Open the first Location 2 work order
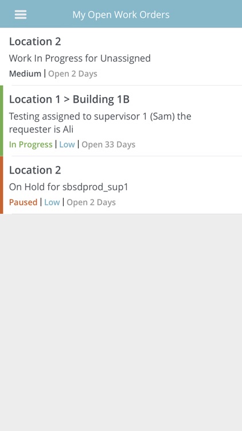Viewport: 242px width, 431px height. tap(121, 57)
